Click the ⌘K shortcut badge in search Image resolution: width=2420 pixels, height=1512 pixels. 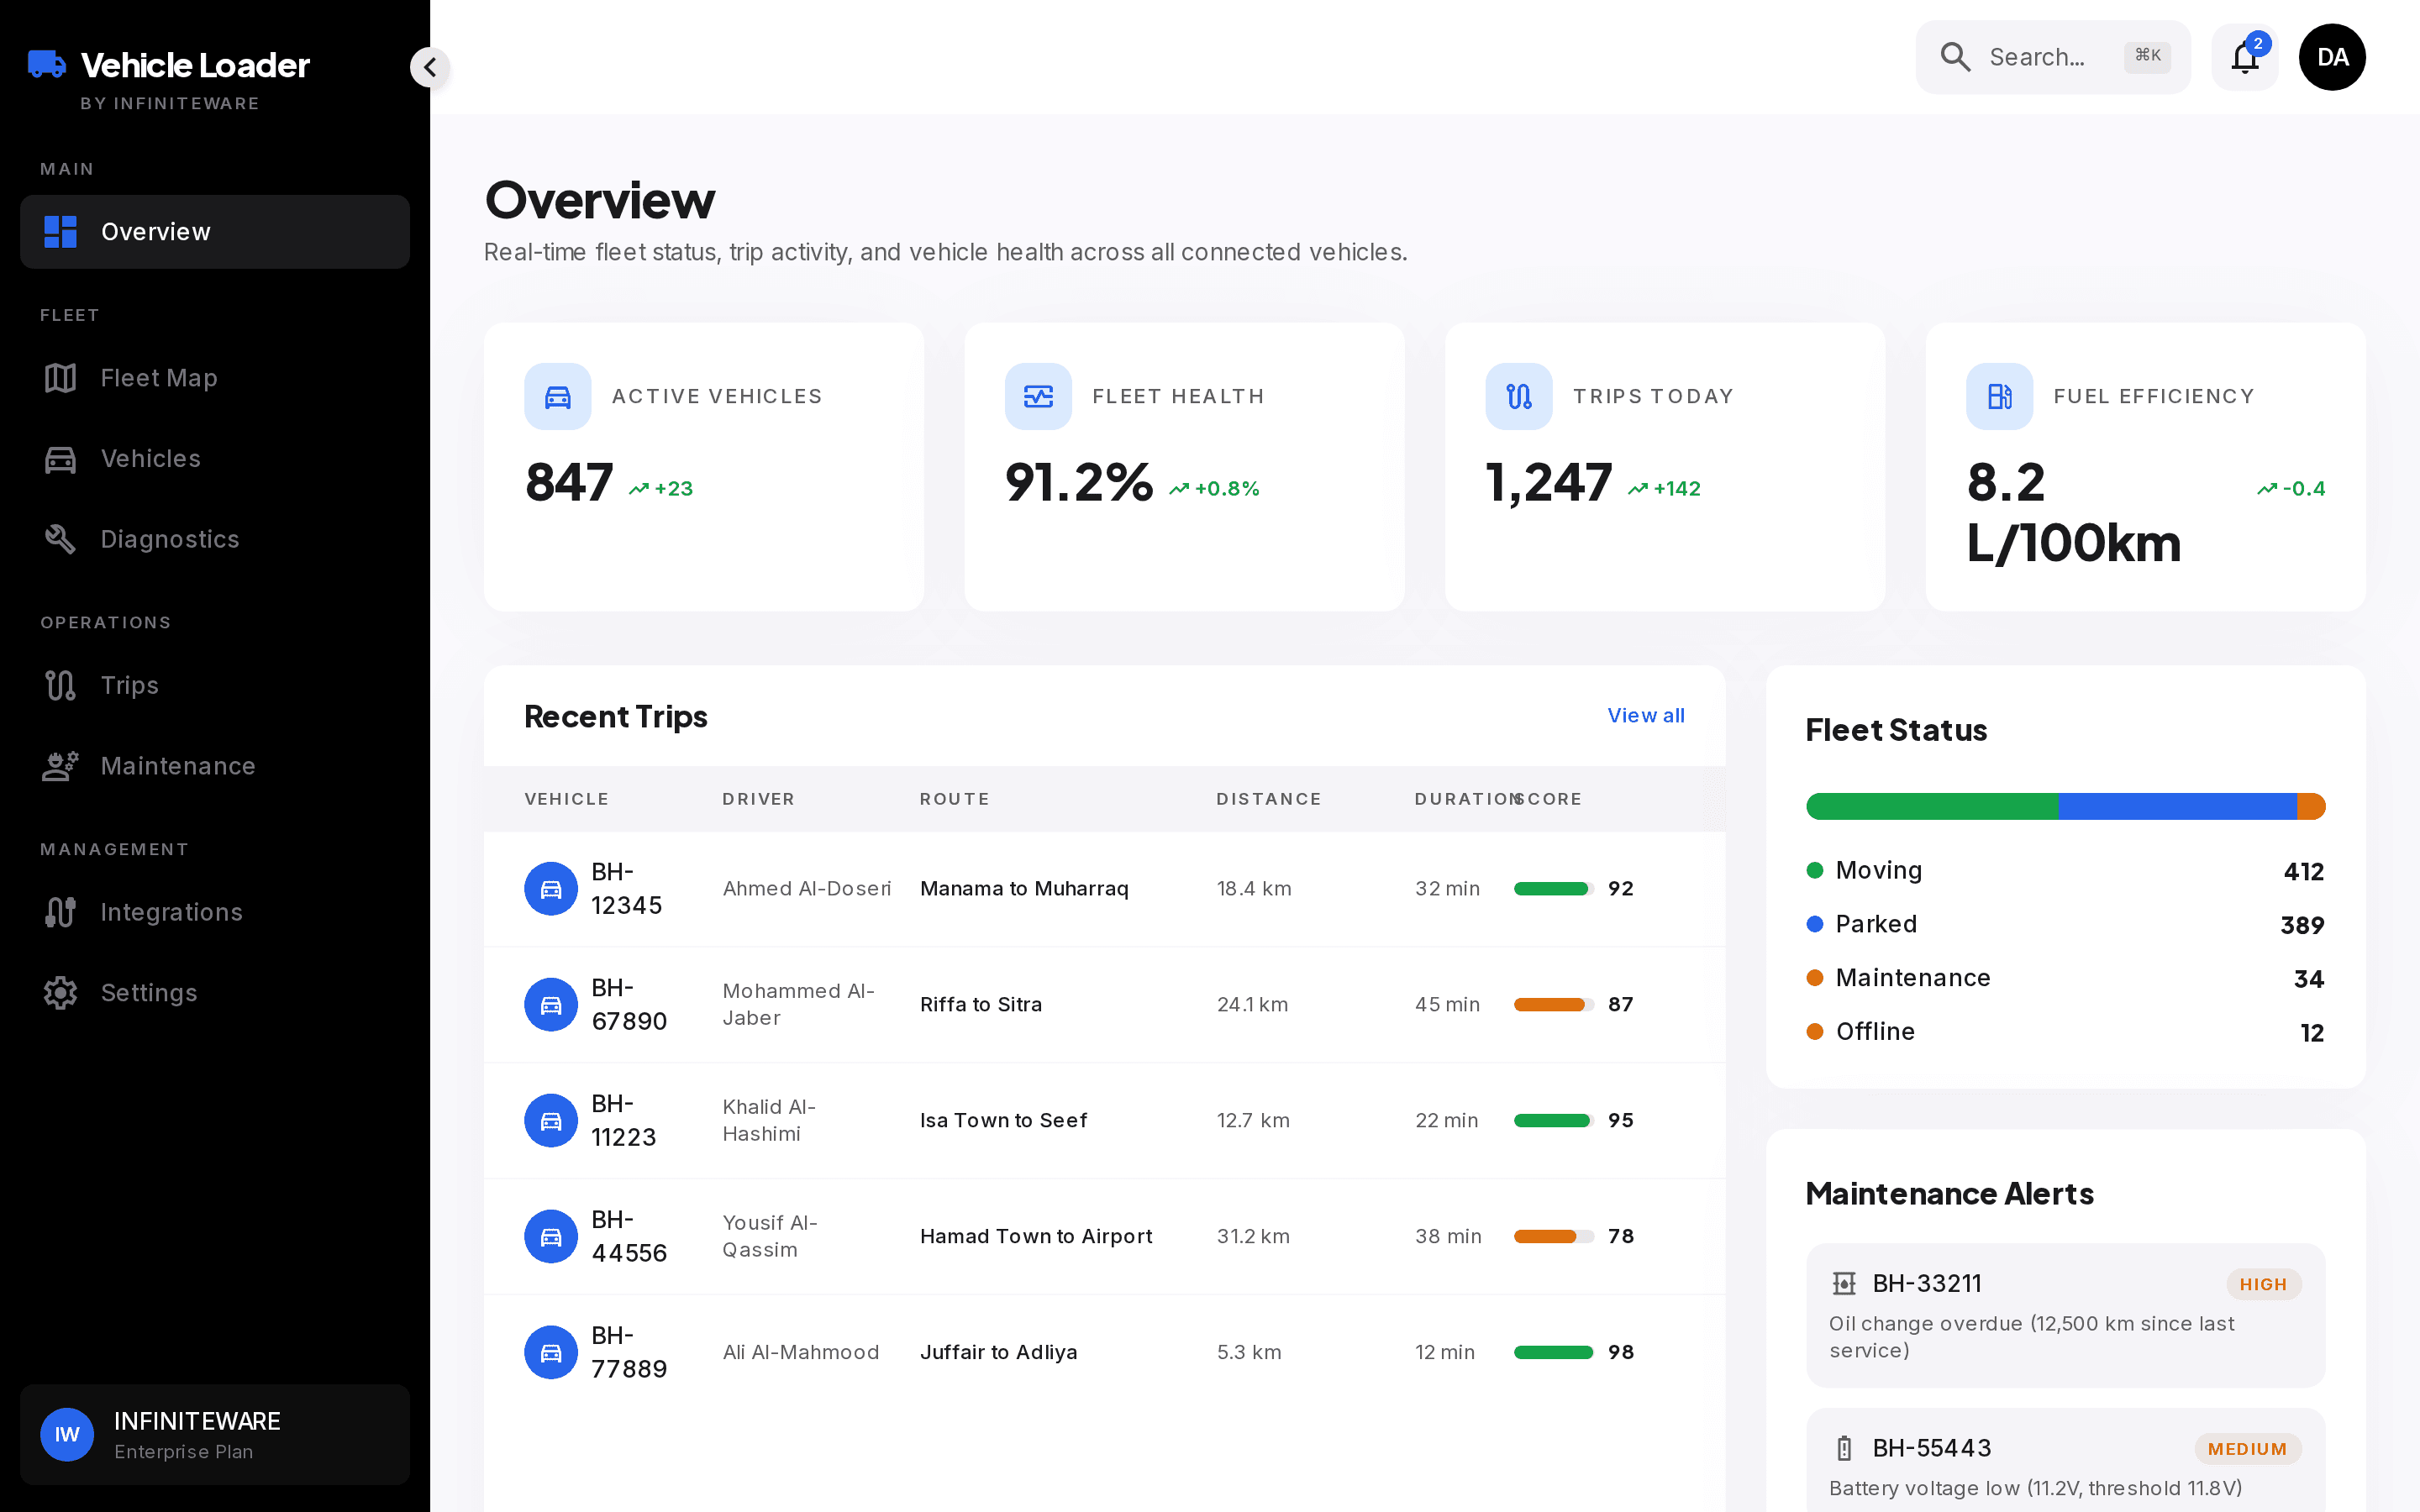click(x=2148, y=57)
